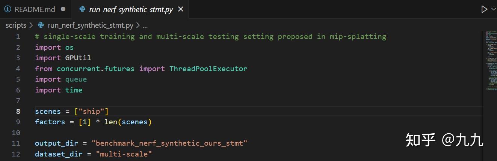497x161 pixels.
Task: Click the unsaved dot on README.md tab
Action: click(x=63, y=9)
